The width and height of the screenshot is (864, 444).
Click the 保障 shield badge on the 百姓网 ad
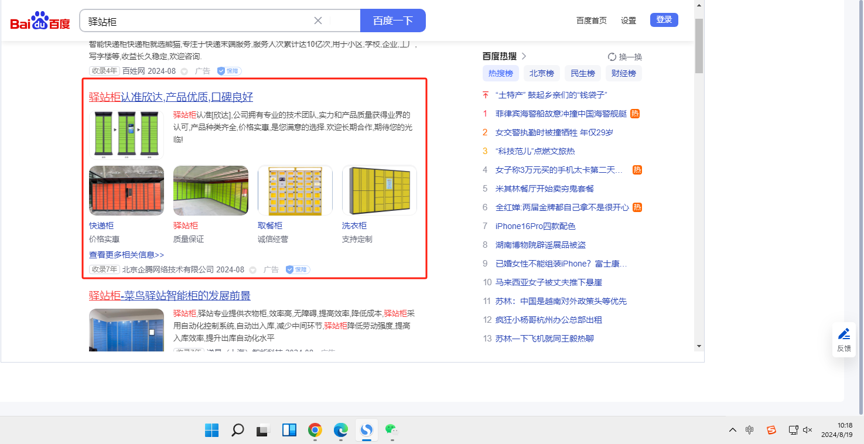tap(229, 71)
